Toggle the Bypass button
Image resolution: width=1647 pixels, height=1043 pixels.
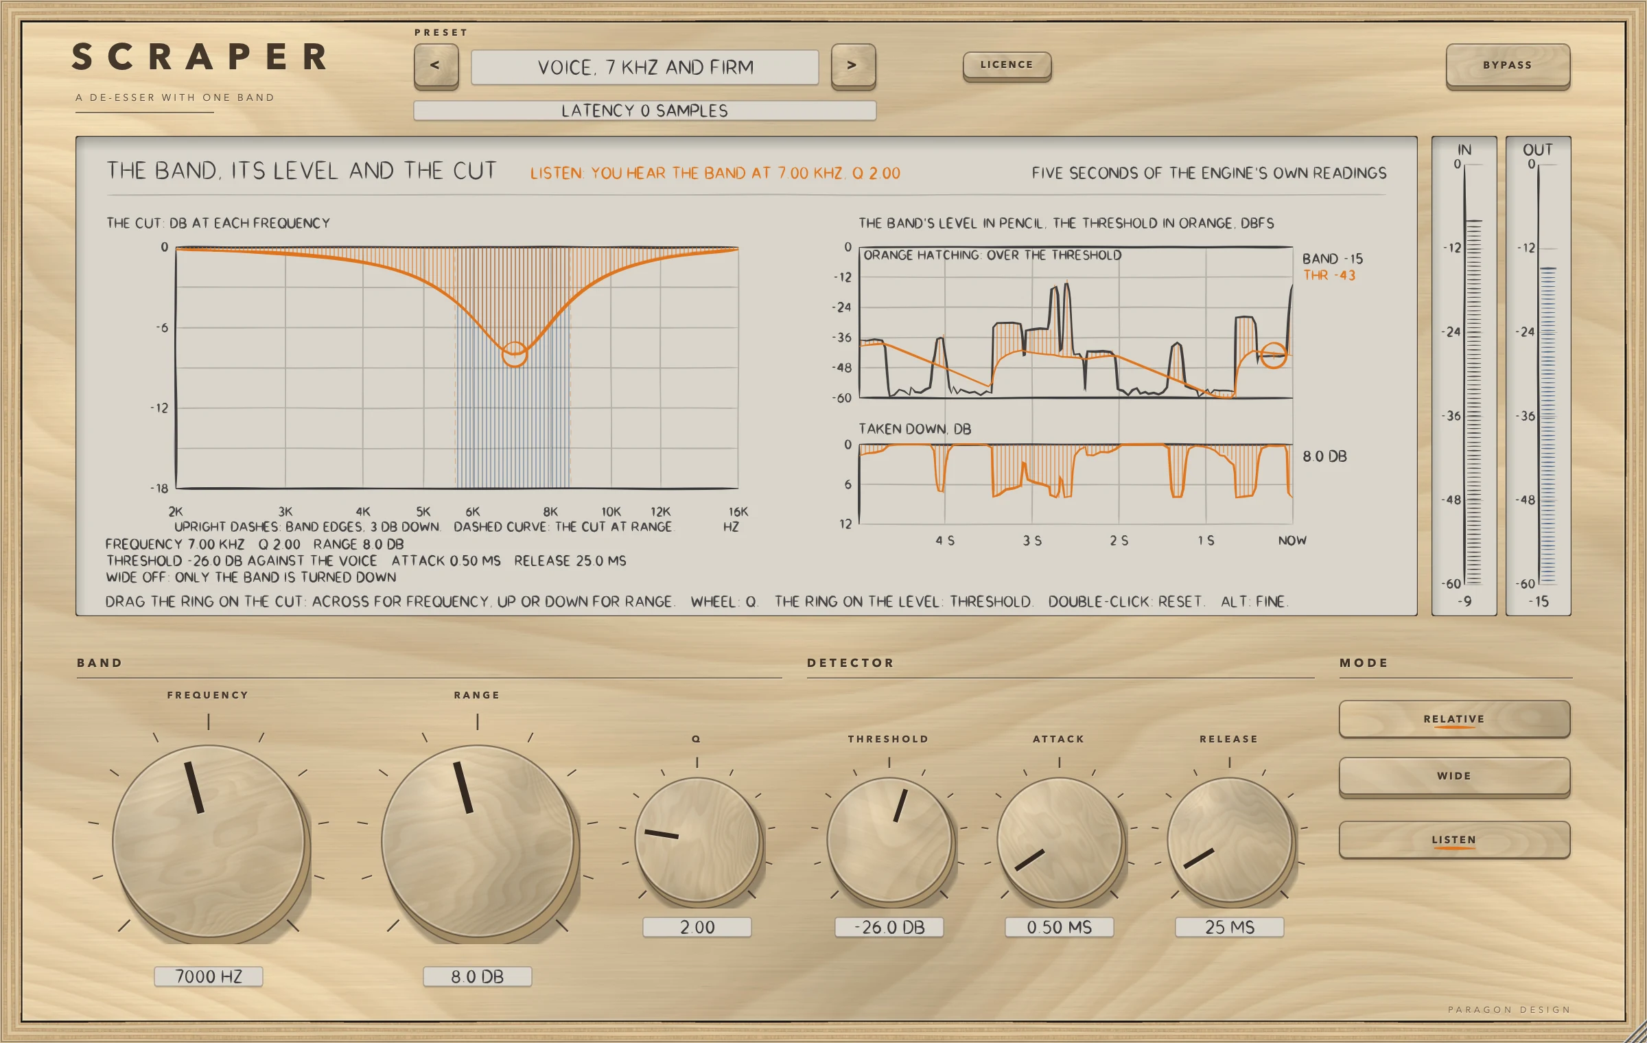1508,66
